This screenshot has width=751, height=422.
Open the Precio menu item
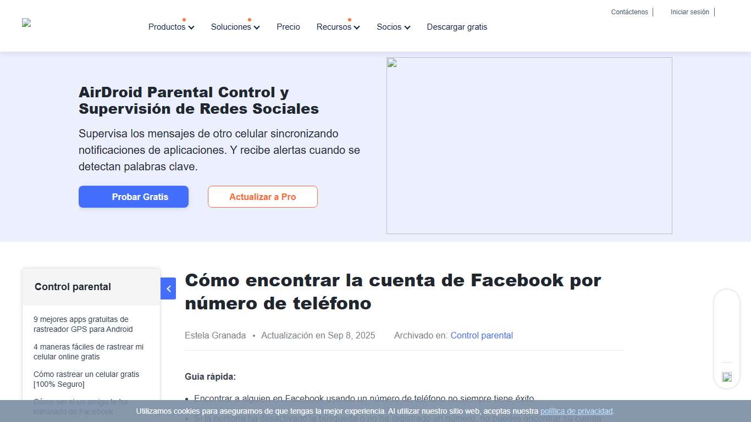[288, 26]
